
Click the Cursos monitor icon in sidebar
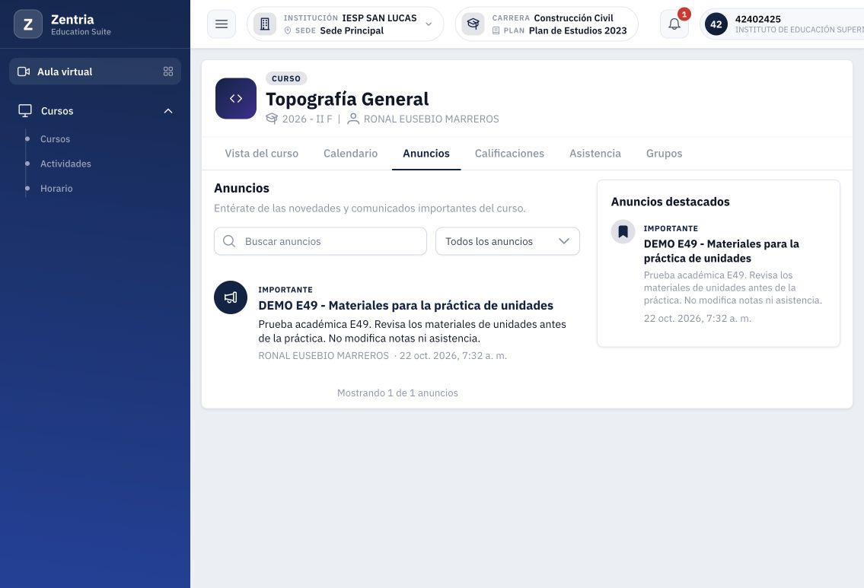pos(25,110)
